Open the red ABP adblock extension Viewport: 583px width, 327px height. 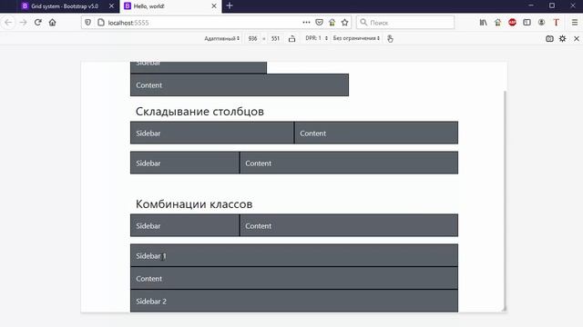click(x=512, y=22)
